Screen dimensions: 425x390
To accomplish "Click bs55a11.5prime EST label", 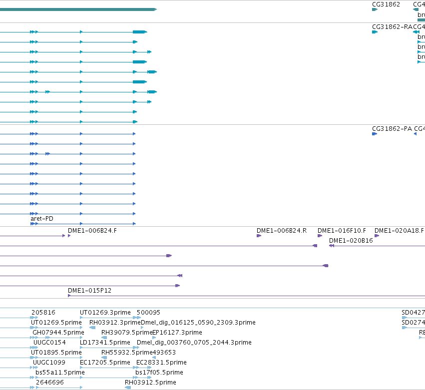I will click(60, 373).
